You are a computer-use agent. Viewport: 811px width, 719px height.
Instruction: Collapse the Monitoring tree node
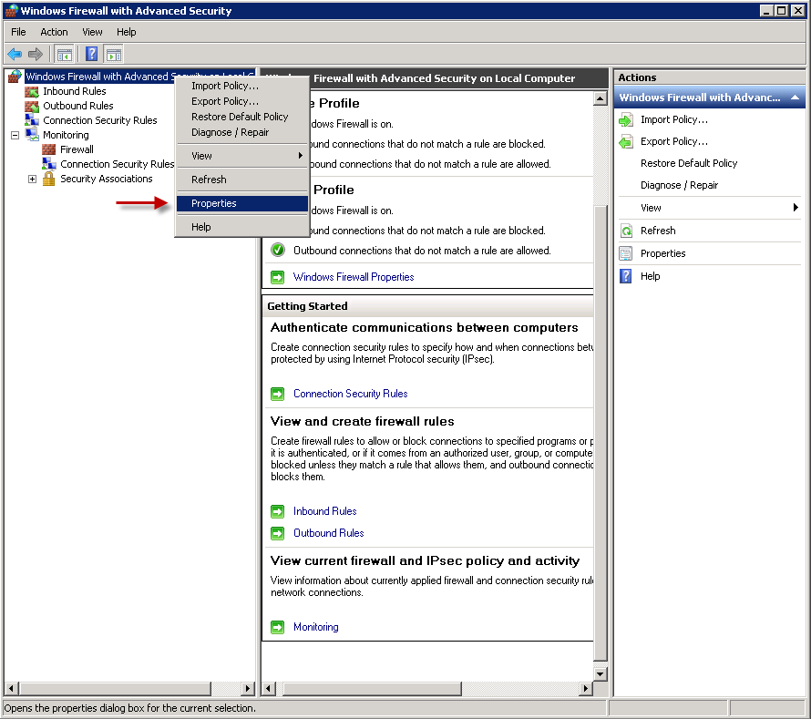tap(15, 135)
